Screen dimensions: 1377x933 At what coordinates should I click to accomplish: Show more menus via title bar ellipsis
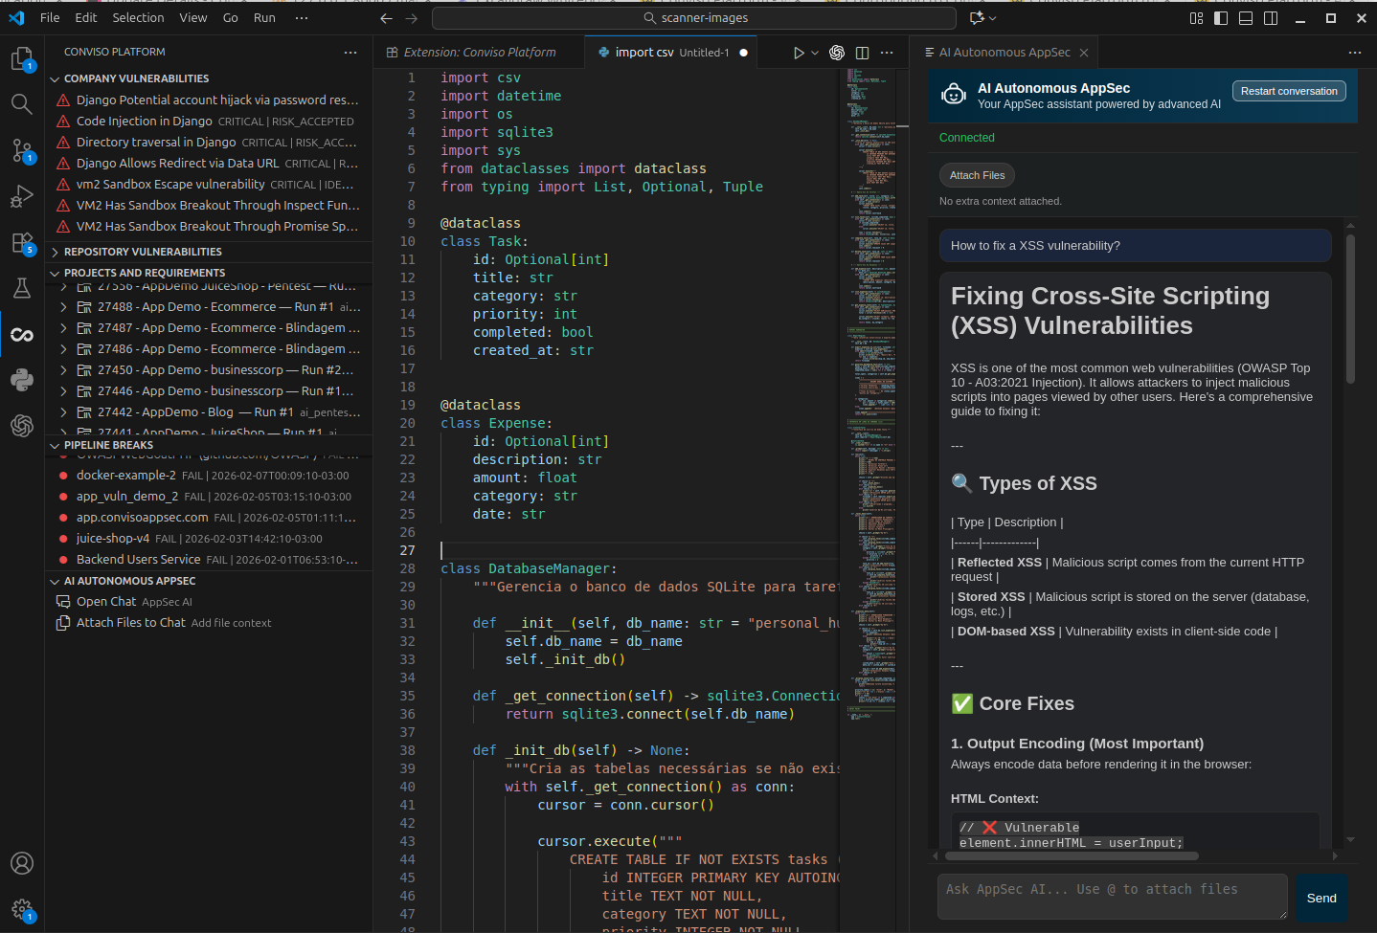pyautogui.click(x=302, y=18)
